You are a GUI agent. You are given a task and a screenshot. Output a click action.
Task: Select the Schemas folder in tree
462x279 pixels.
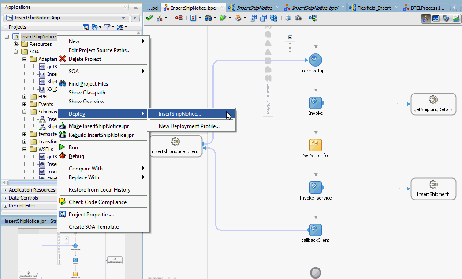[x=48, y=112]
